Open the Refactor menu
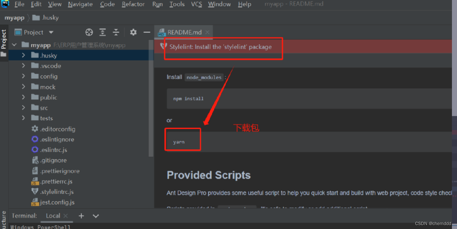 [x=133, y=4]
